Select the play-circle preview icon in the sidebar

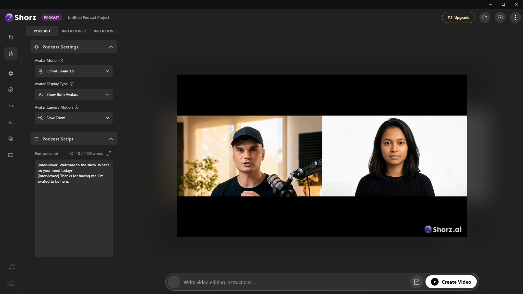(11, 90)
